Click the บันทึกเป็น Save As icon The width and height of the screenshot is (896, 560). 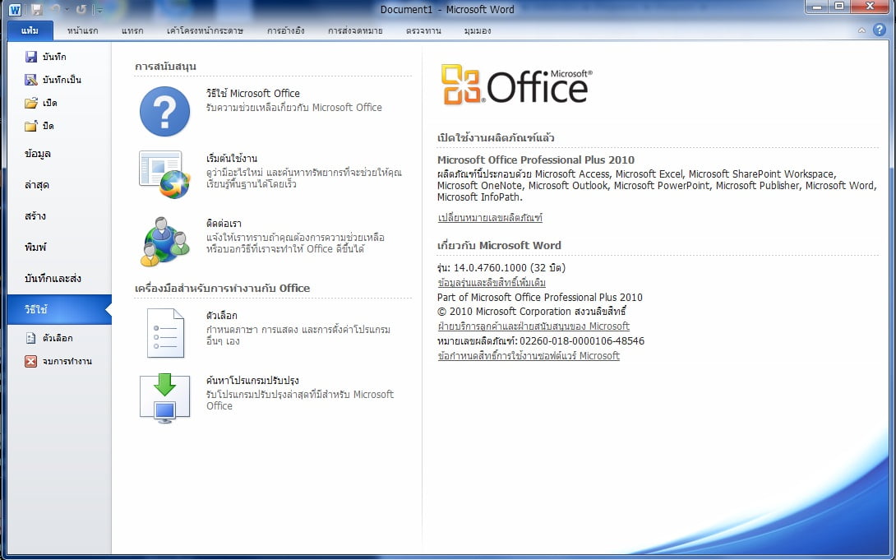coord(31,80)
